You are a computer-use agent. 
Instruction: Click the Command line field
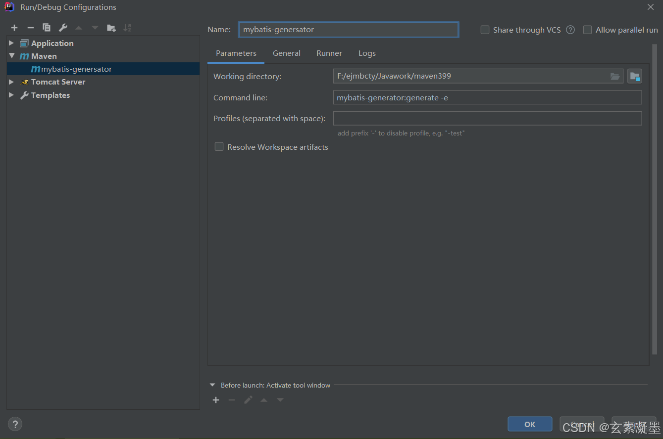(488, 97)
